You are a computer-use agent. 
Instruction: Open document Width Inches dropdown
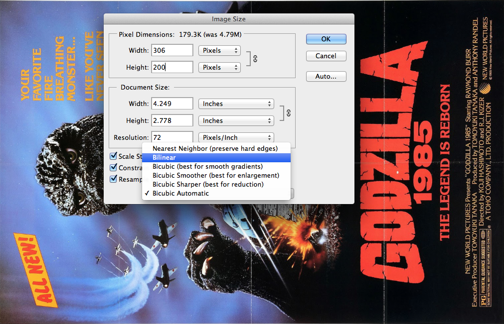click(x=236, y=104)
